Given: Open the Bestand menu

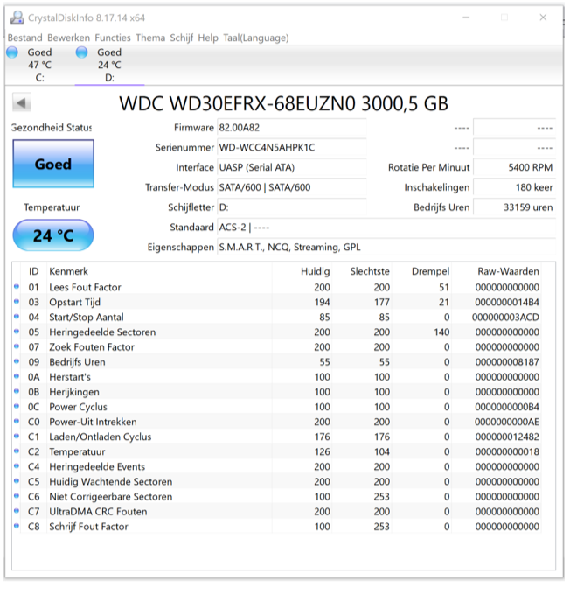Looking at the screenshot, I should [25, 38].
